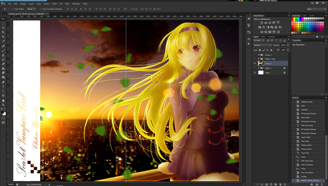Click the background color swatch
Screen dimensions: 328x186
(x=4, y=114)
